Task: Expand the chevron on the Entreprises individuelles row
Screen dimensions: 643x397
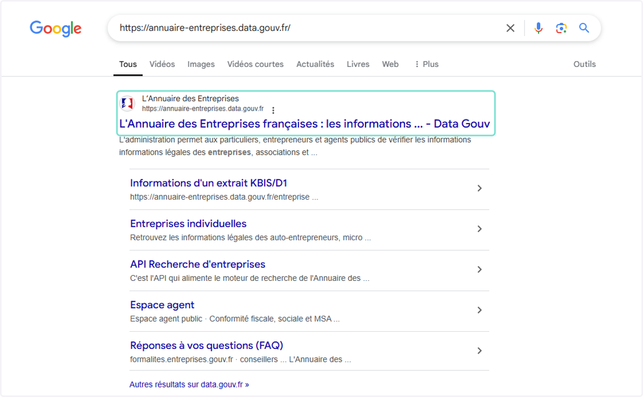Action: [480, 229]
